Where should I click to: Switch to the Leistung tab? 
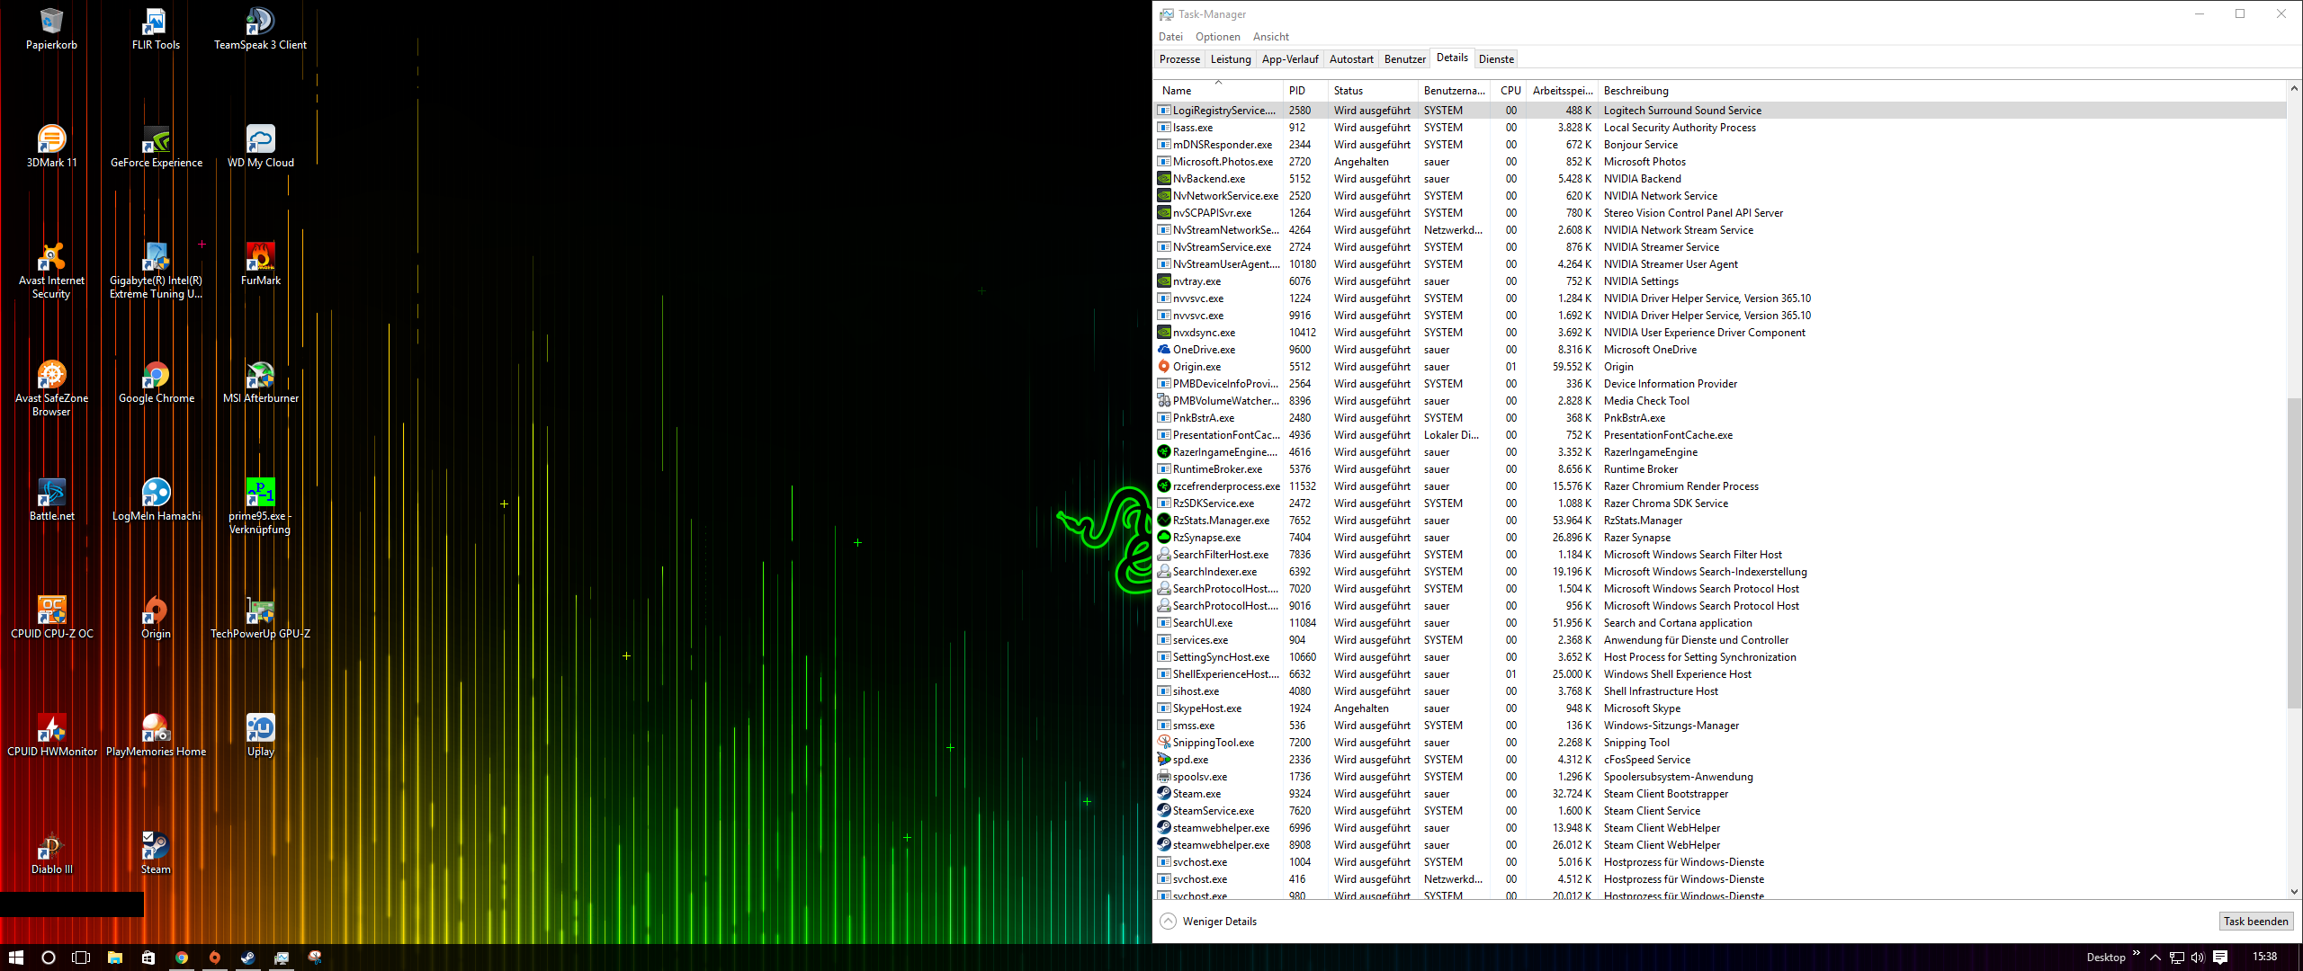click(x=1230, y=59)
